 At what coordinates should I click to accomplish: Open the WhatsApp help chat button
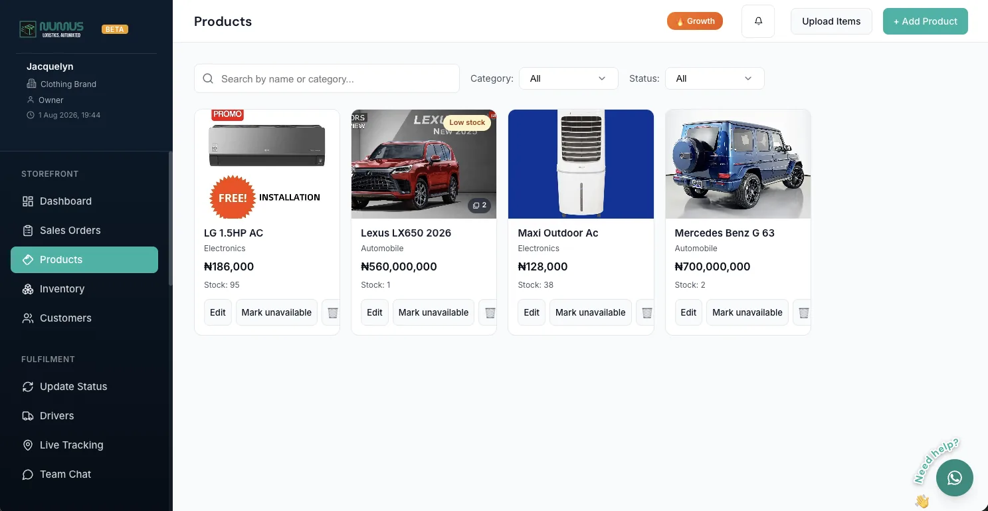click(954, 477)
